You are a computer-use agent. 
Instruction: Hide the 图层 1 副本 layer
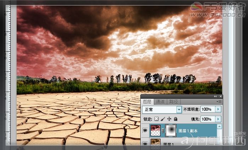tap(145, 131)
